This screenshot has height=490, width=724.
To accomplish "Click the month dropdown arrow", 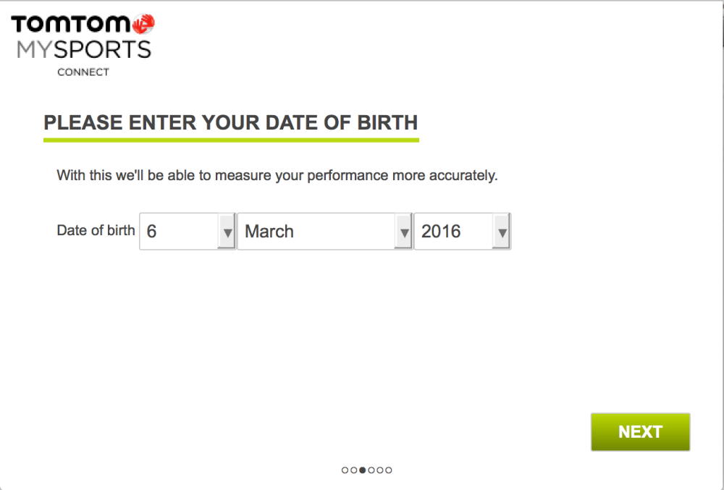I will coord(404,231).
